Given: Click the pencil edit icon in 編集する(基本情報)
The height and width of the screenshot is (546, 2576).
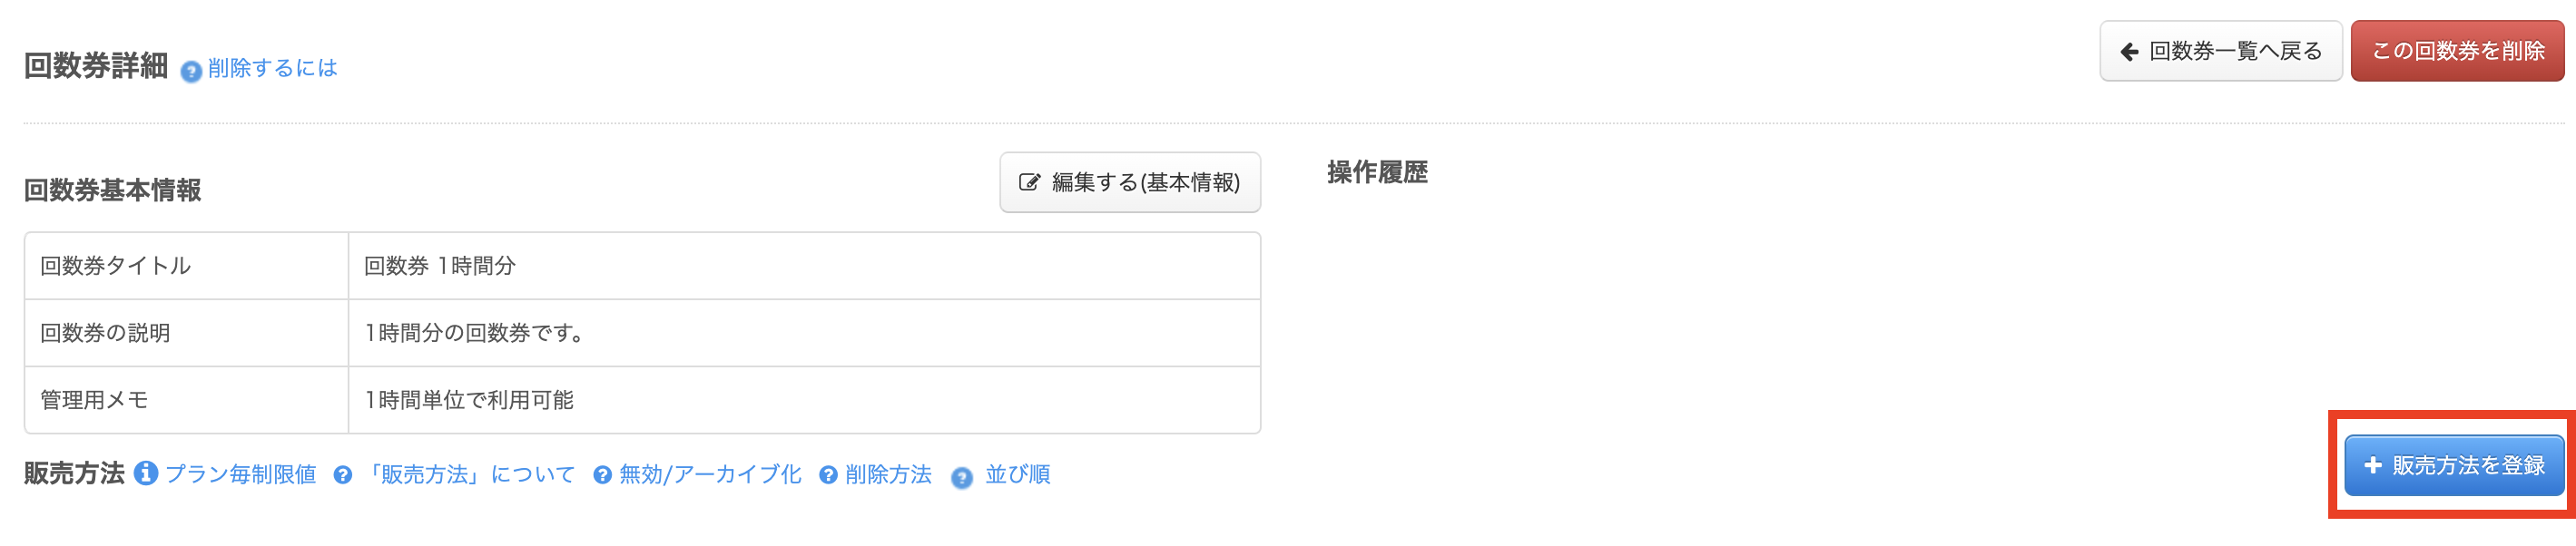Looking at the screenshot, I should (1028, 182).
